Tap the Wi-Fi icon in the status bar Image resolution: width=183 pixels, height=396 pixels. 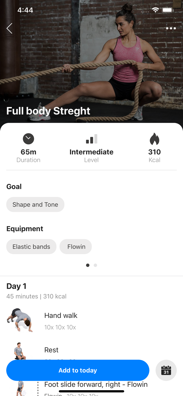(x=155, y=10)
